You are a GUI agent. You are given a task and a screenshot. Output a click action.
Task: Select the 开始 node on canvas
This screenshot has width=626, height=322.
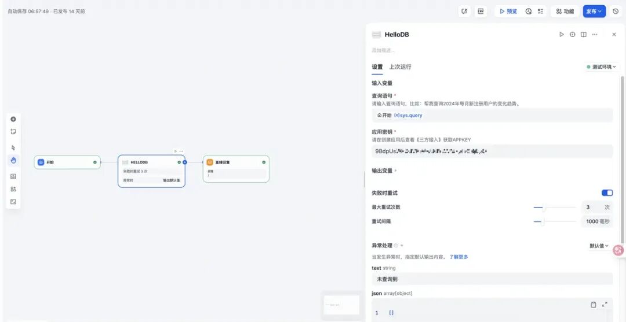[x=67, y=162]
